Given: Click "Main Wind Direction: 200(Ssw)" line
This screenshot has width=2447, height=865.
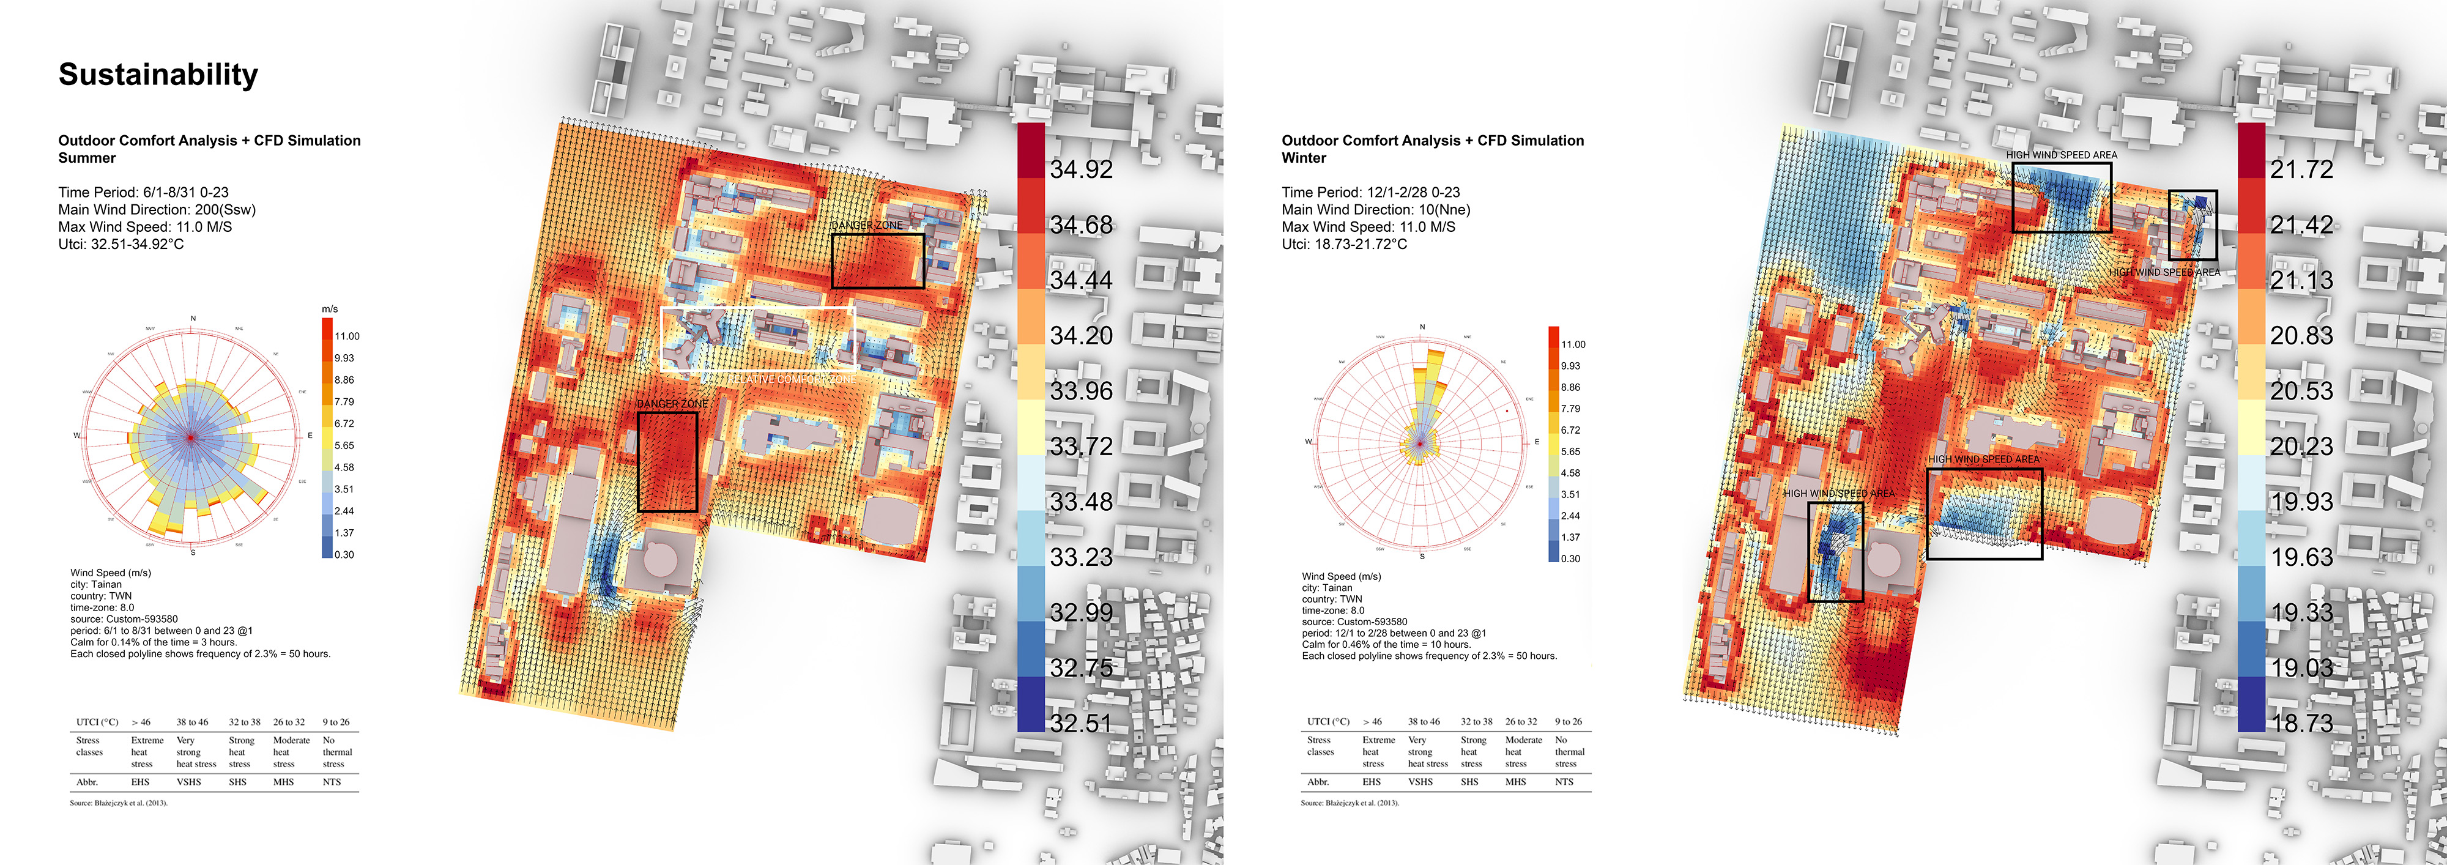Looking at the screenshot, I should [157, 210].
